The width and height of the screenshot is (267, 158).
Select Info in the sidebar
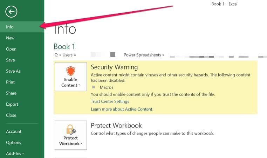pos(10,27)
